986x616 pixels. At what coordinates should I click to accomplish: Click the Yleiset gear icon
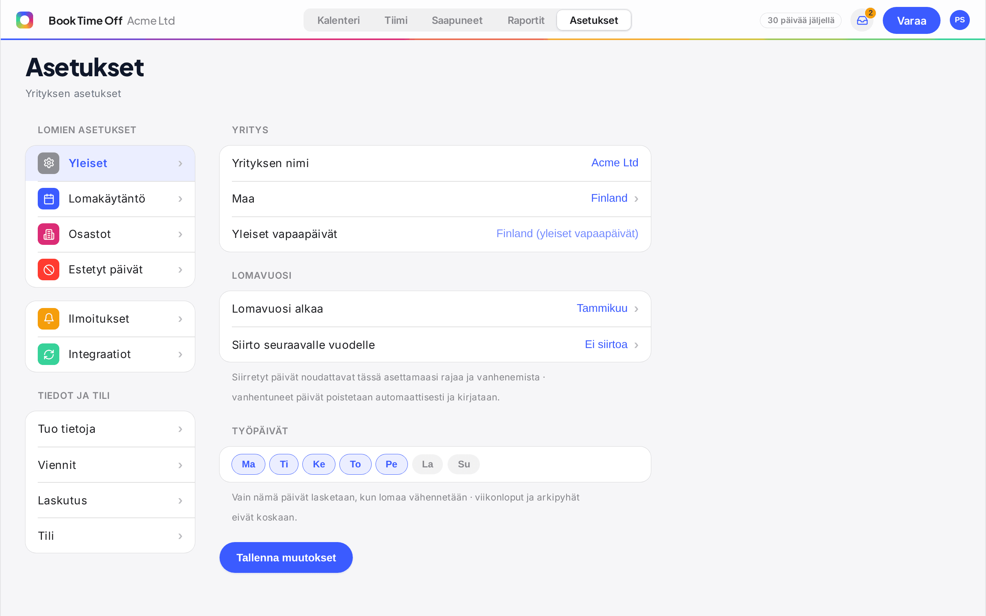(x=49, y=163)
